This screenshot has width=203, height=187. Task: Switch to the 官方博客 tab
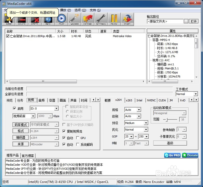tap(28, 156)
